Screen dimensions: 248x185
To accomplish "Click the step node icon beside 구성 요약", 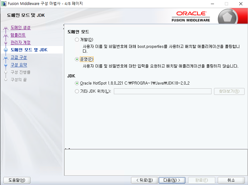I will [x=6, y=65].
